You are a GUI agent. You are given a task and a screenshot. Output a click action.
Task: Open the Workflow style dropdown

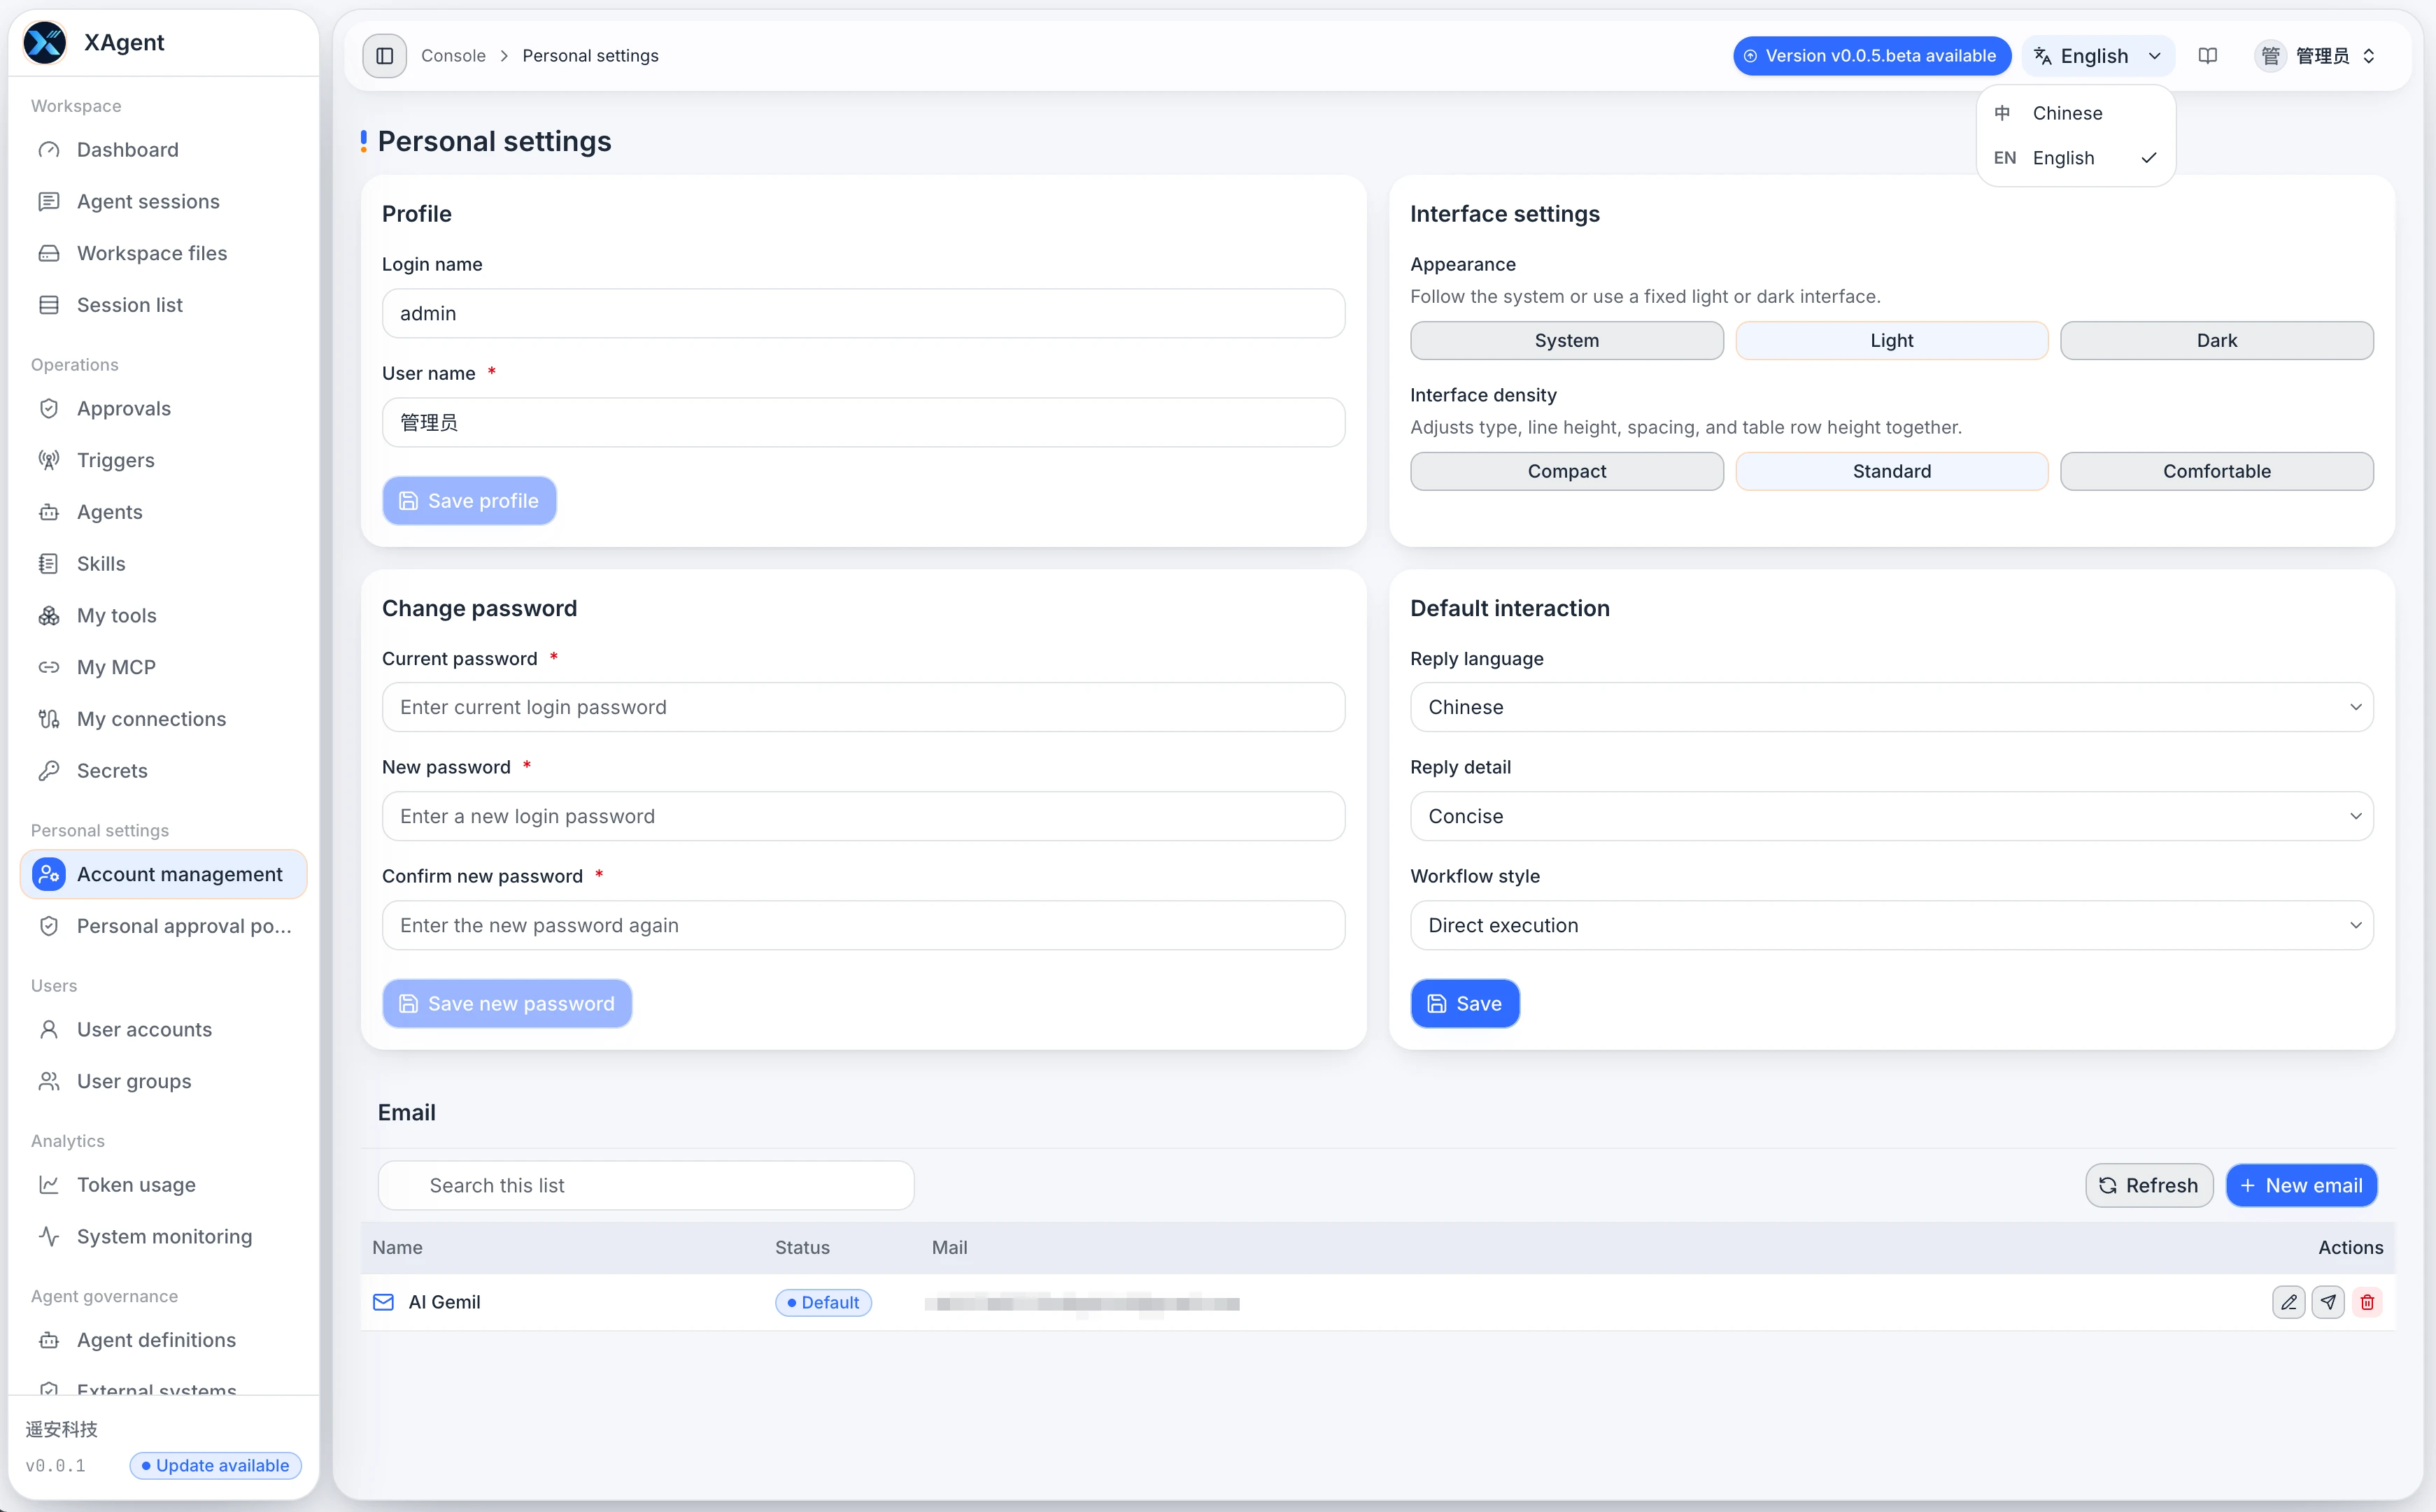1891,925
